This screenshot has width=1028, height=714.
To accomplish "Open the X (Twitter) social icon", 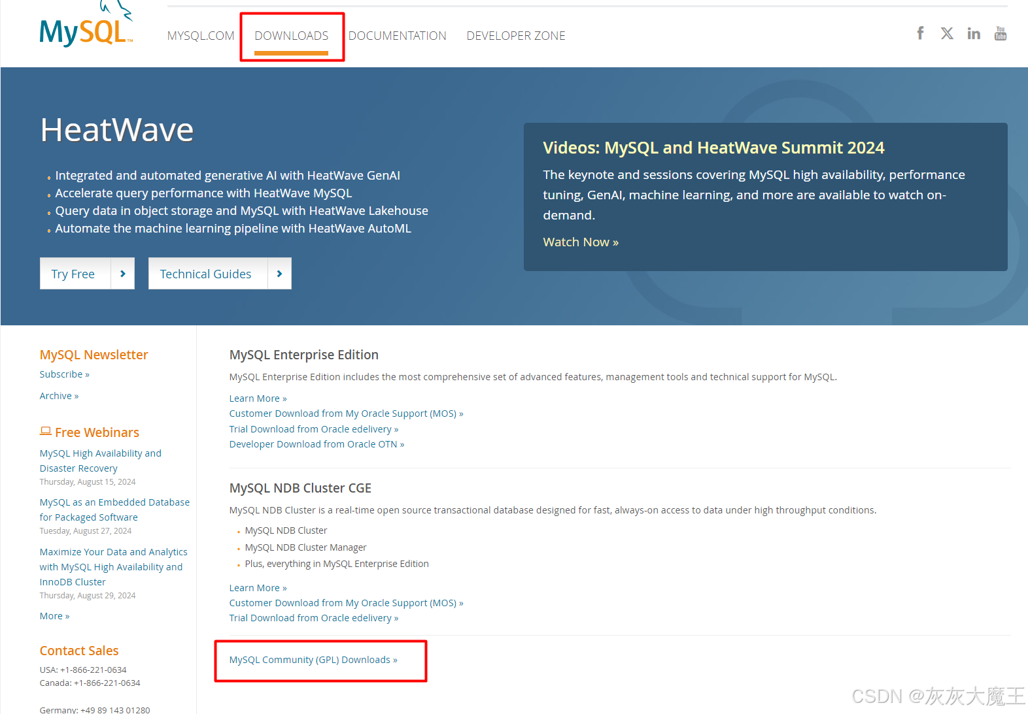I will pos(947,33).
